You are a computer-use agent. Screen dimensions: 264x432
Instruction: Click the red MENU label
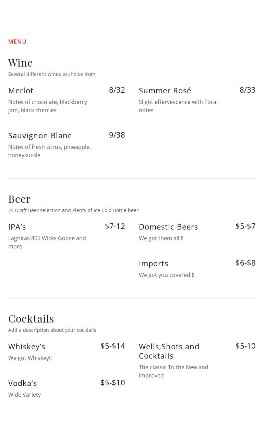17,42
